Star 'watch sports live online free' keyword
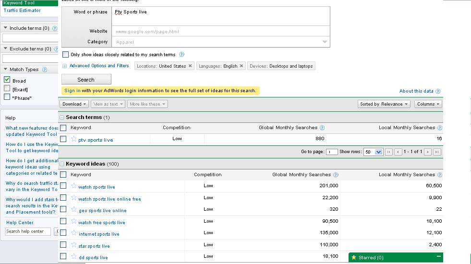 73,198
